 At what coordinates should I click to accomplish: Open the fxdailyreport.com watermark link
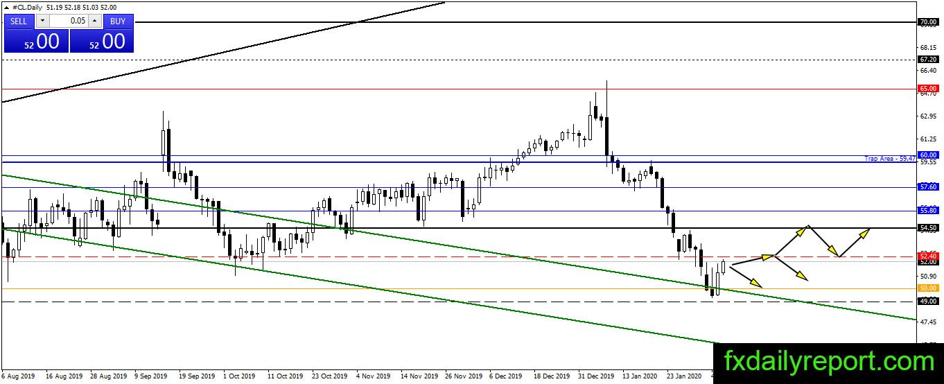coord(829,361)
